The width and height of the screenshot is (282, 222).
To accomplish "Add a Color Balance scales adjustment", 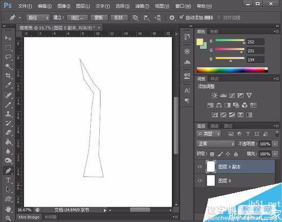I will (x=219, y=105).
